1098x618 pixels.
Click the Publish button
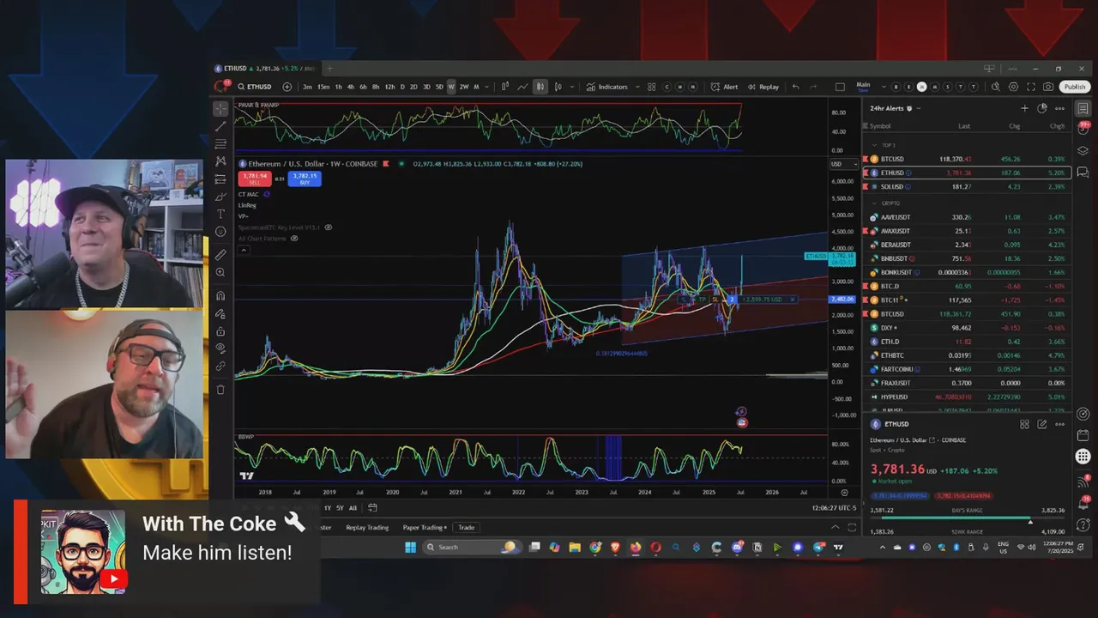coord(1075,87)
